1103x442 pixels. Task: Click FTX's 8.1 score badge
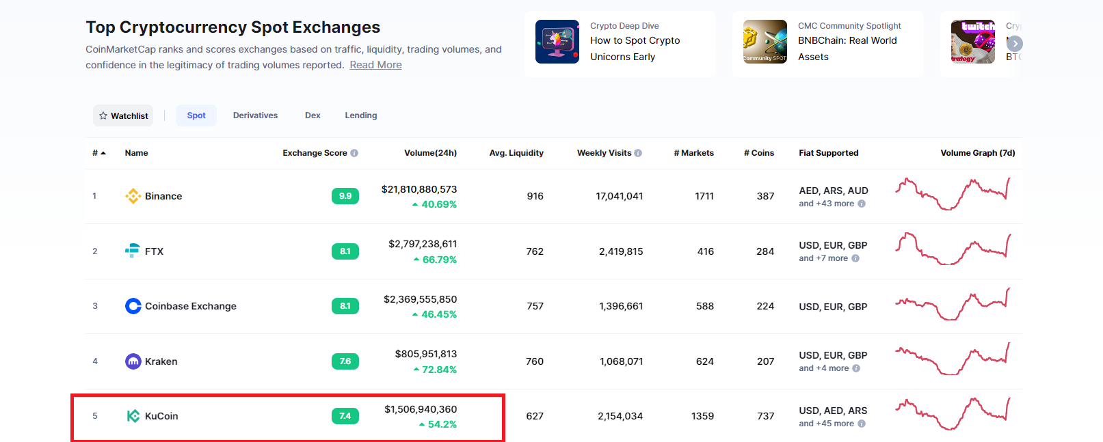[x=345, y=251]
